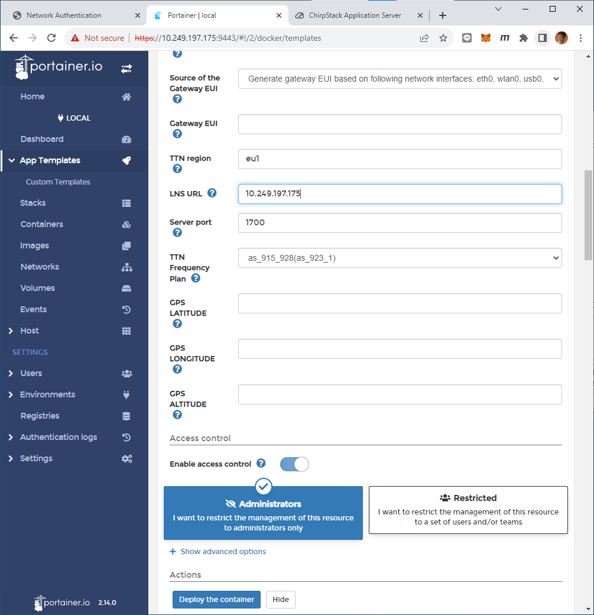This screenshot has height=615, width=594.
Task: Click the page vertical scrollbar thumb
Action: click(588, 215)
